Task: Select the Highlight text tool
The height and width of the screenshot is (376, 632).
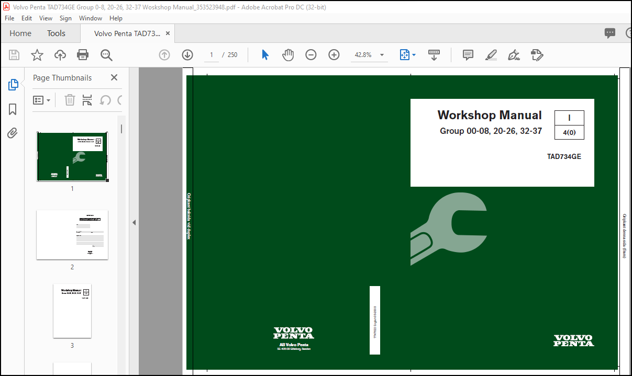Action: 491,55
